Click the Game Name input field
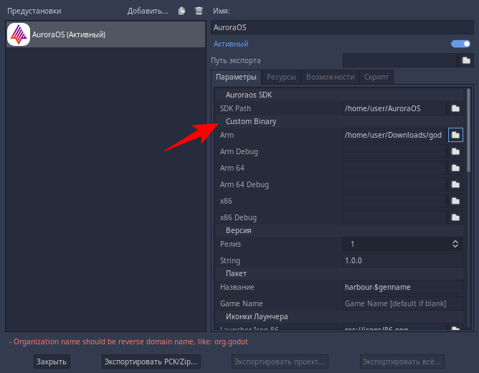Screen dimensions: 479x373 [x=402, y=303]
